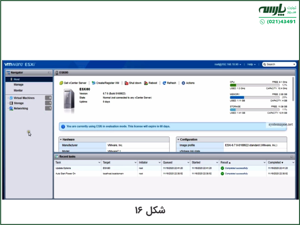
Task: Click the VMware ESXi logo
Action: (x=20, y=64)
